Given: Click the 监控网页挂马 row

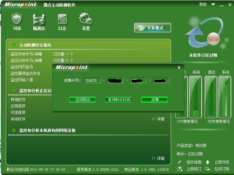Looking at the screenshot, I should (x=22, y=67).
